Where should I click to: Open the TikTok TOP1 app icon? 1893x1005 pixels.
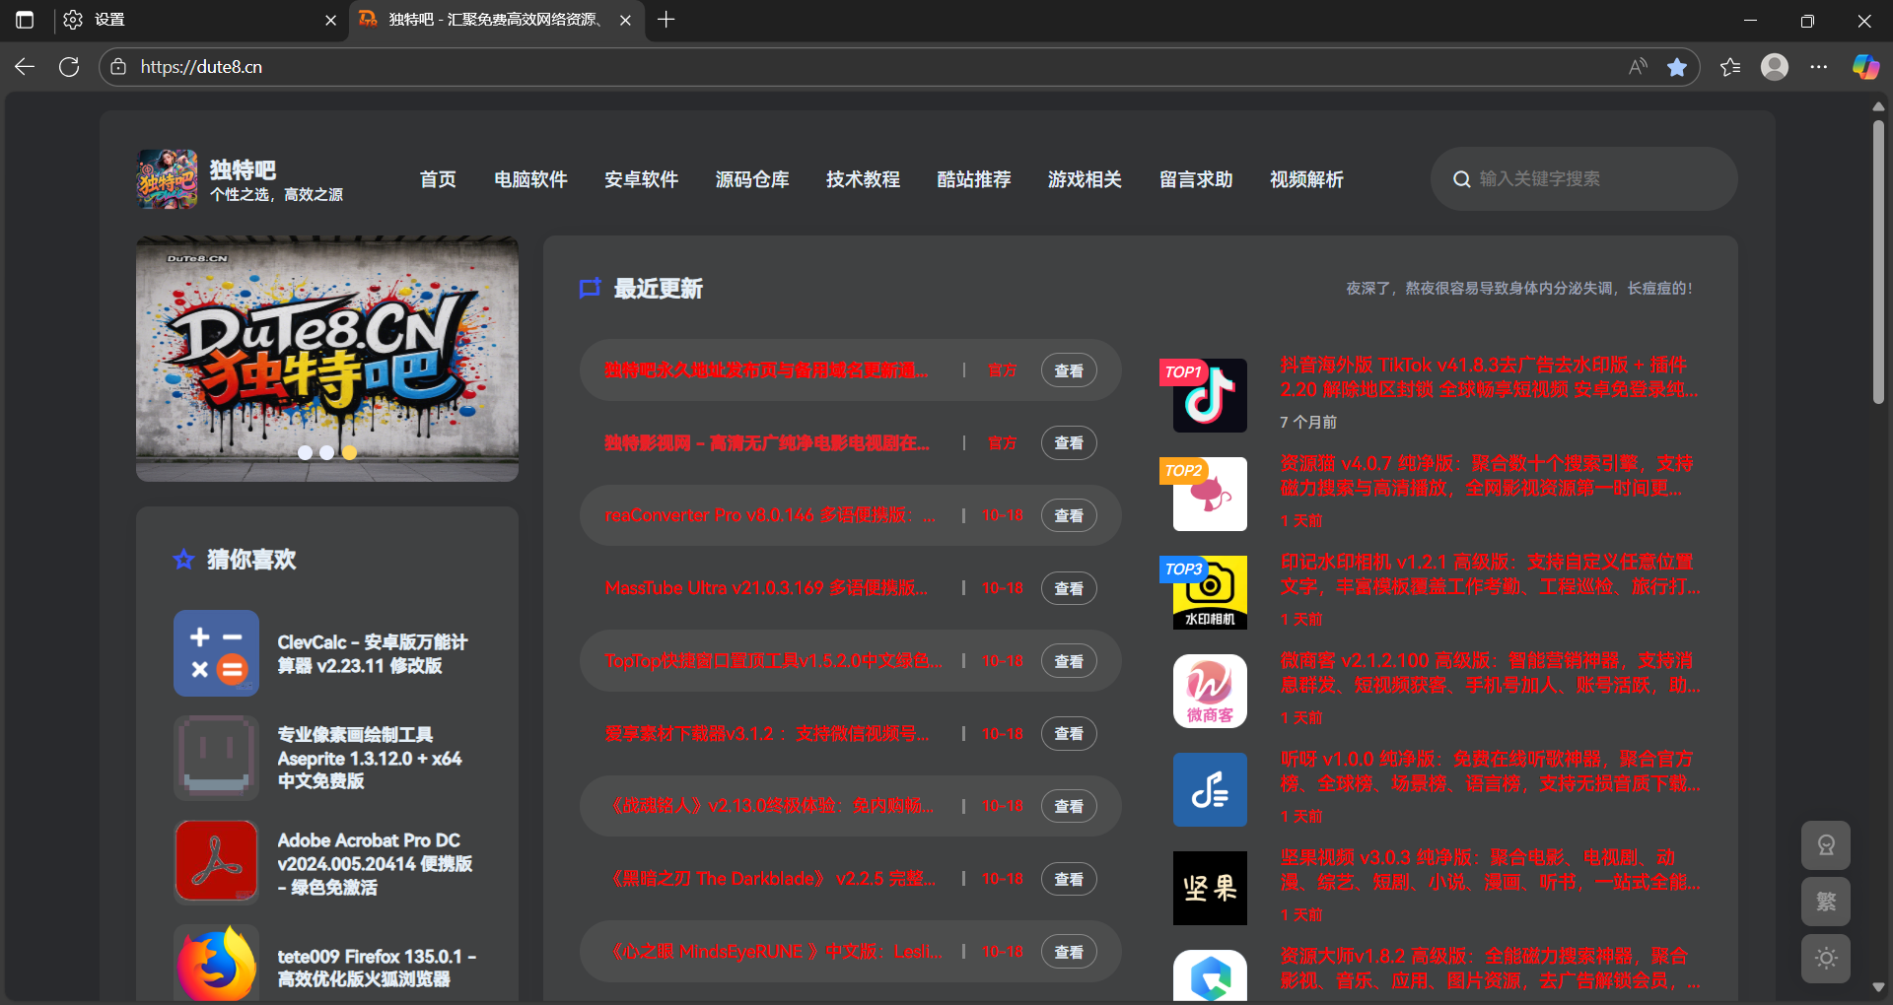tap(1210, 395)
